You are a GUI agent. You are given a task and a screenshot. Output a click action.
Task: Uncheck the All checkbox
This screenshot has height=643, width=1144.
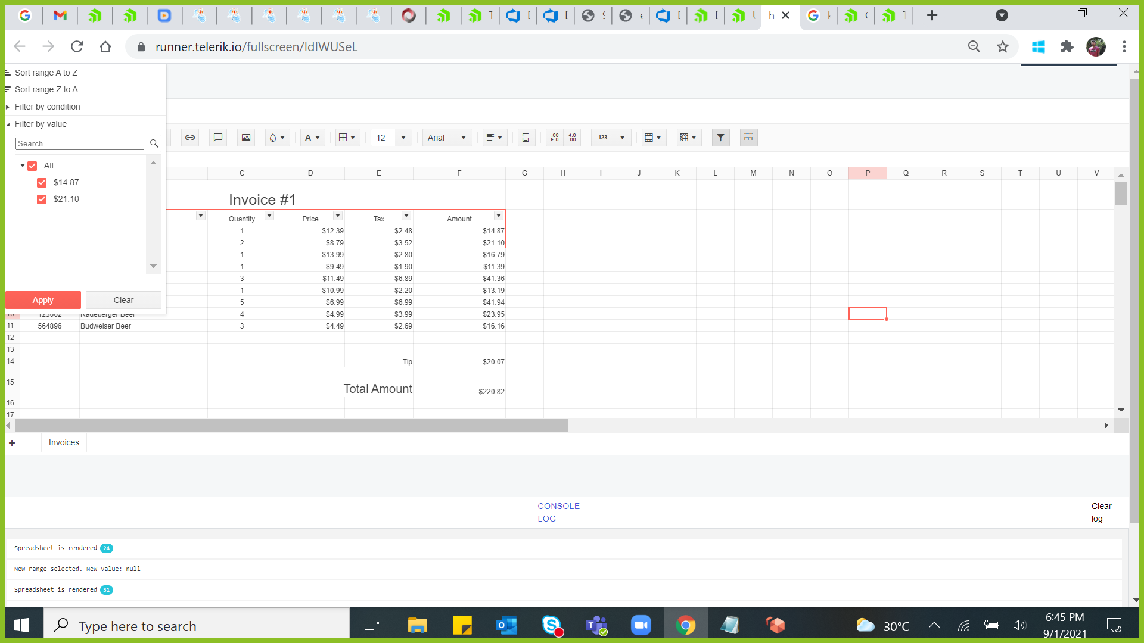tap(33, 166)
